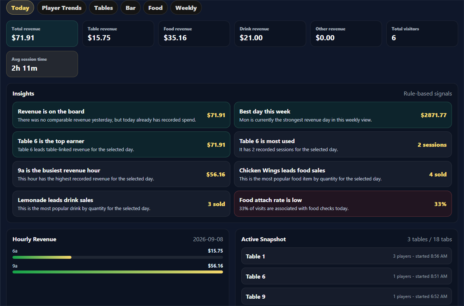464x306 pixels.
Task: Click '1 players - started 8:51 AM' text
Action: [420, 276]
